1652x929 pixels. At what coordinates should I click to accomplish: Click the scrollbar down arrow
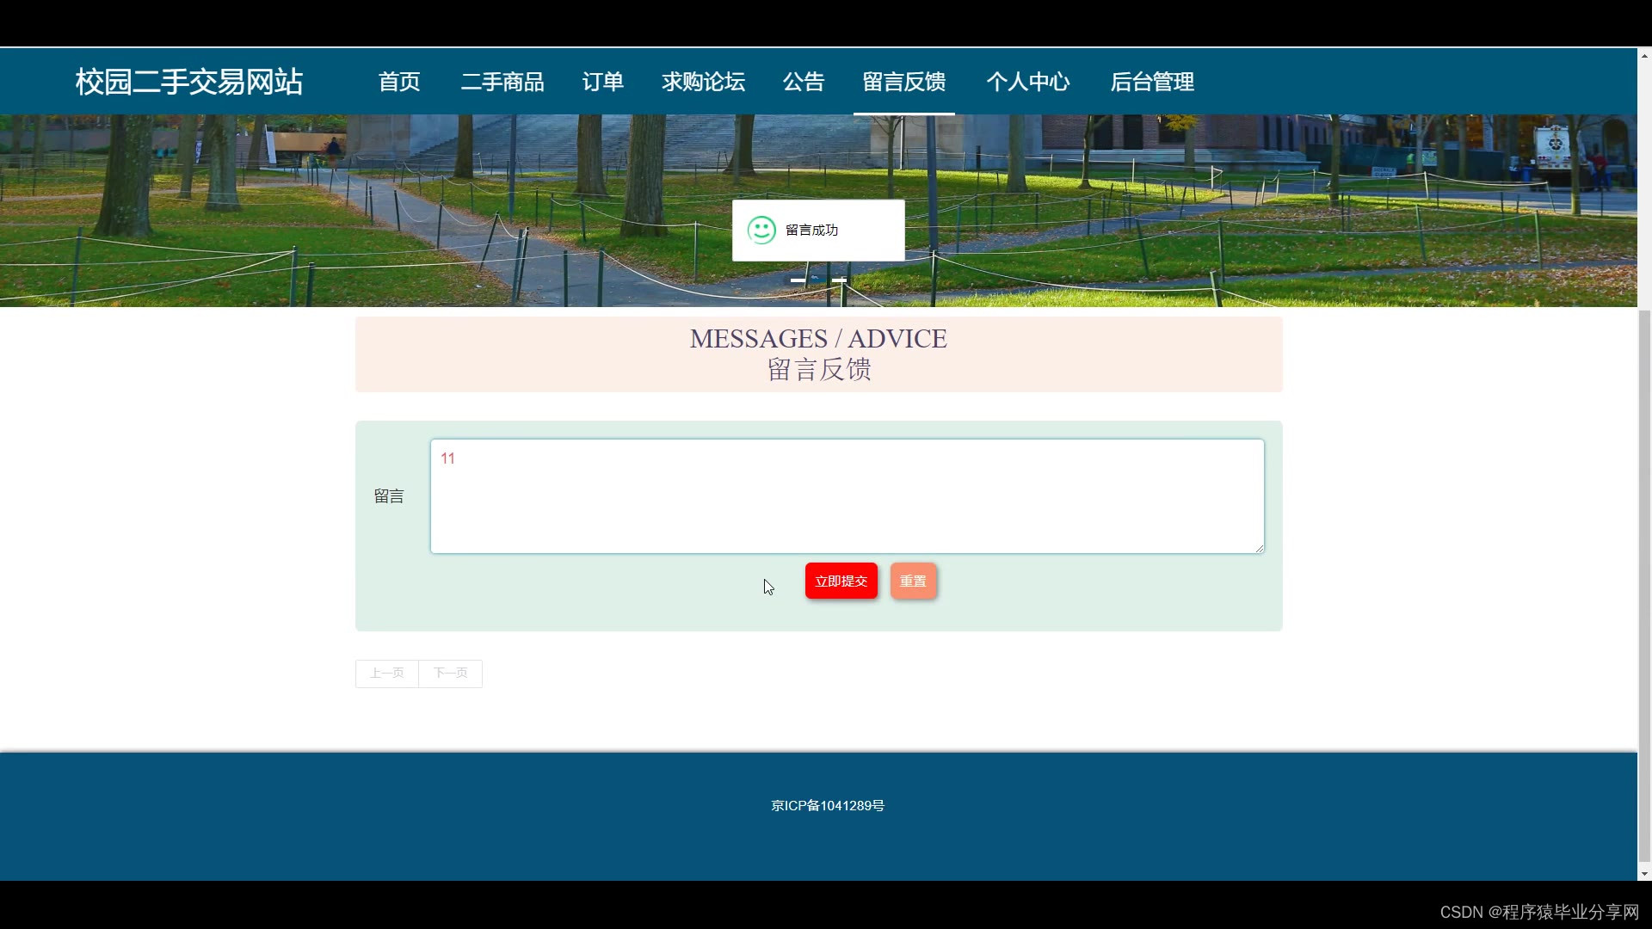pos(1644,874)
